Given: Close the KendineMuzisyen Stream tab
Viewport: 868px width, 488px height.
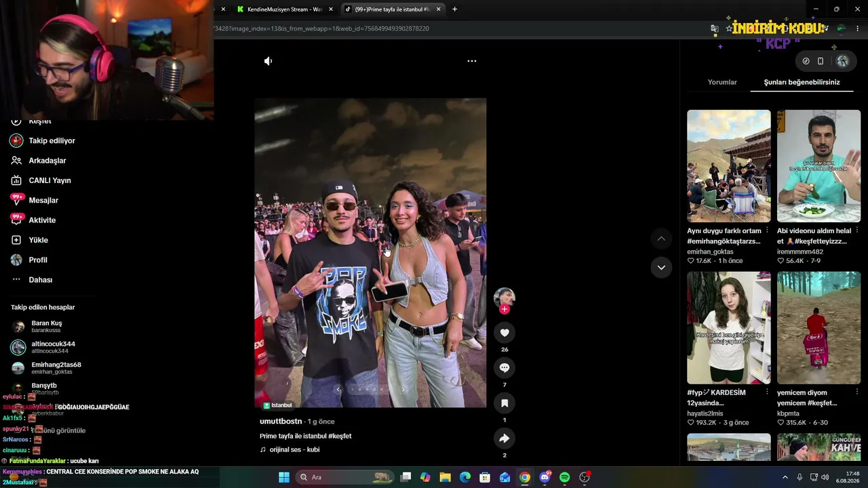Looking at the screenshot, I should (331, 9).
